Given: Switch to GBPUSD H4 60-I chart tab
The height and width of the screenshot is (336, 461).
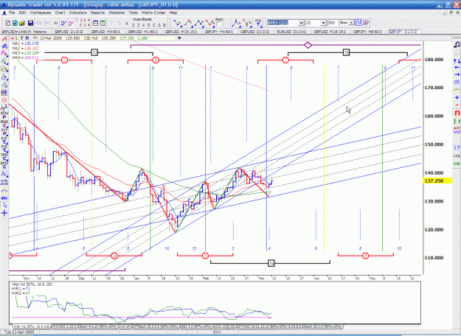Looking at the screenshot, I should [107, 32].
